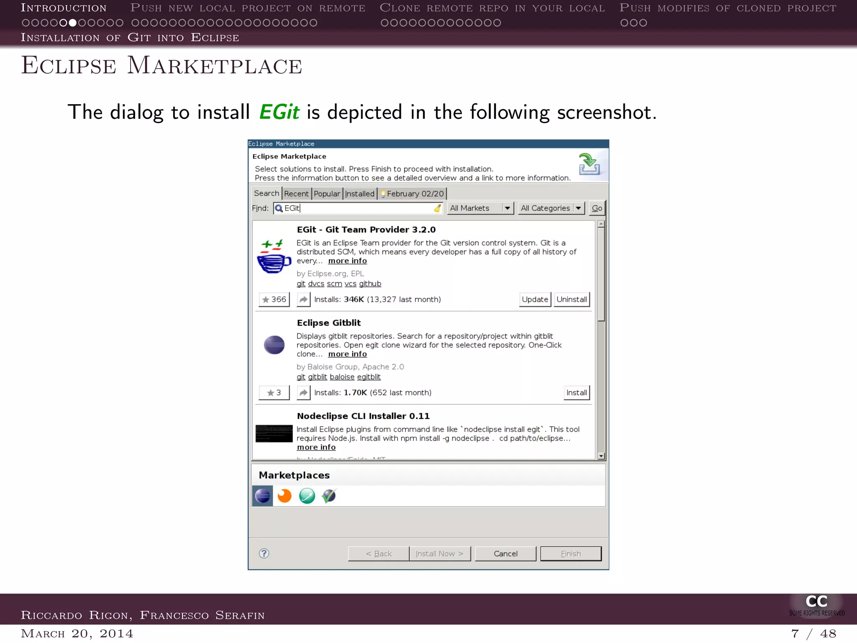Click the Go search button
The width and height of the screenshot is (857, 643).
[597, 208]
